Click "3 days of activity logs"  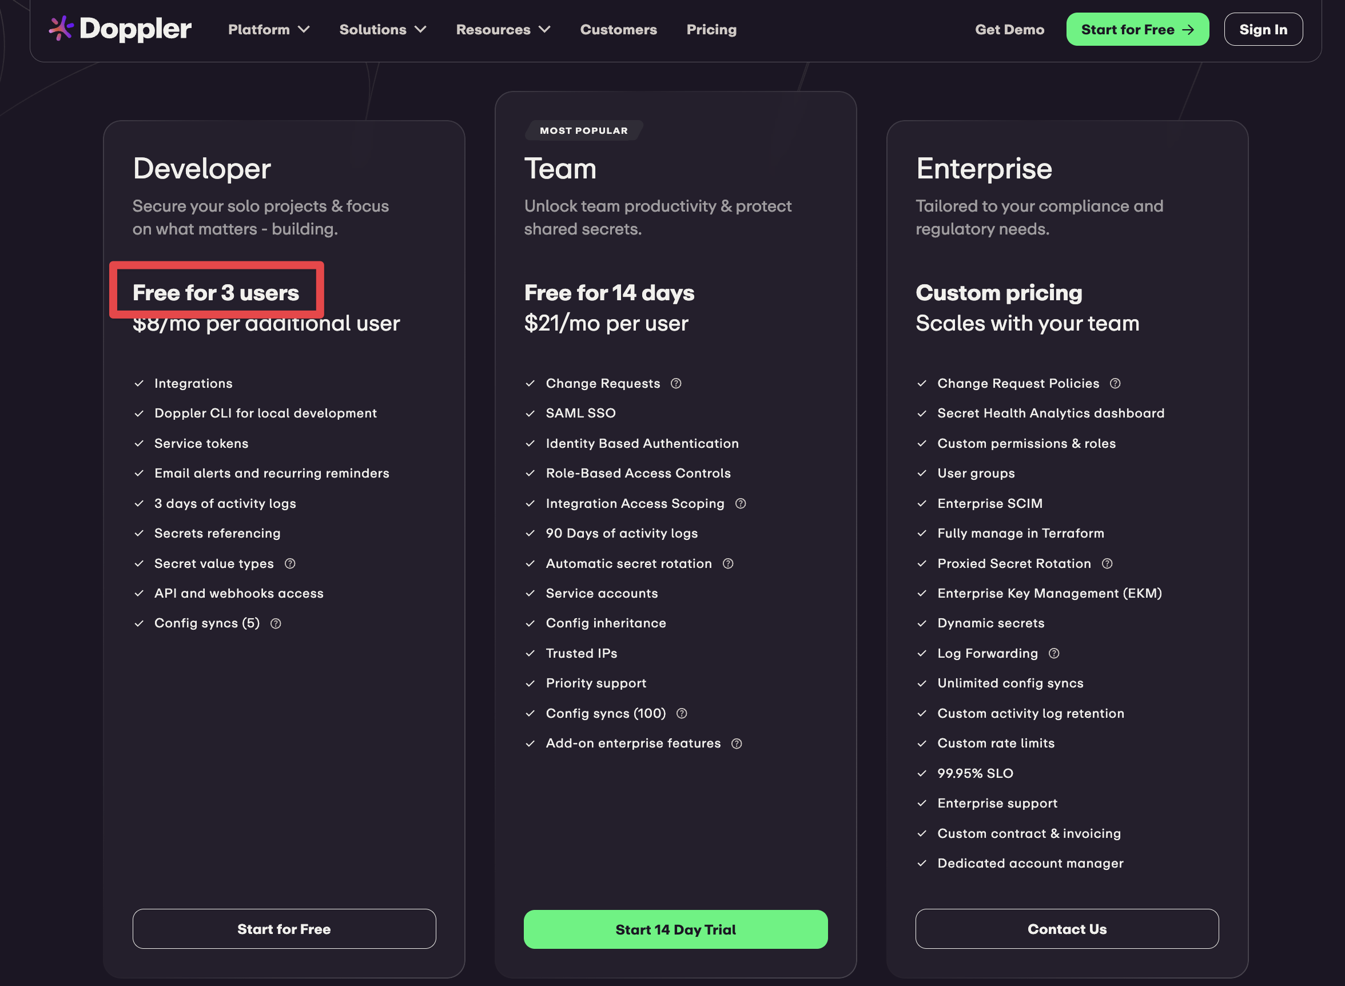click(x=225, y=503)
